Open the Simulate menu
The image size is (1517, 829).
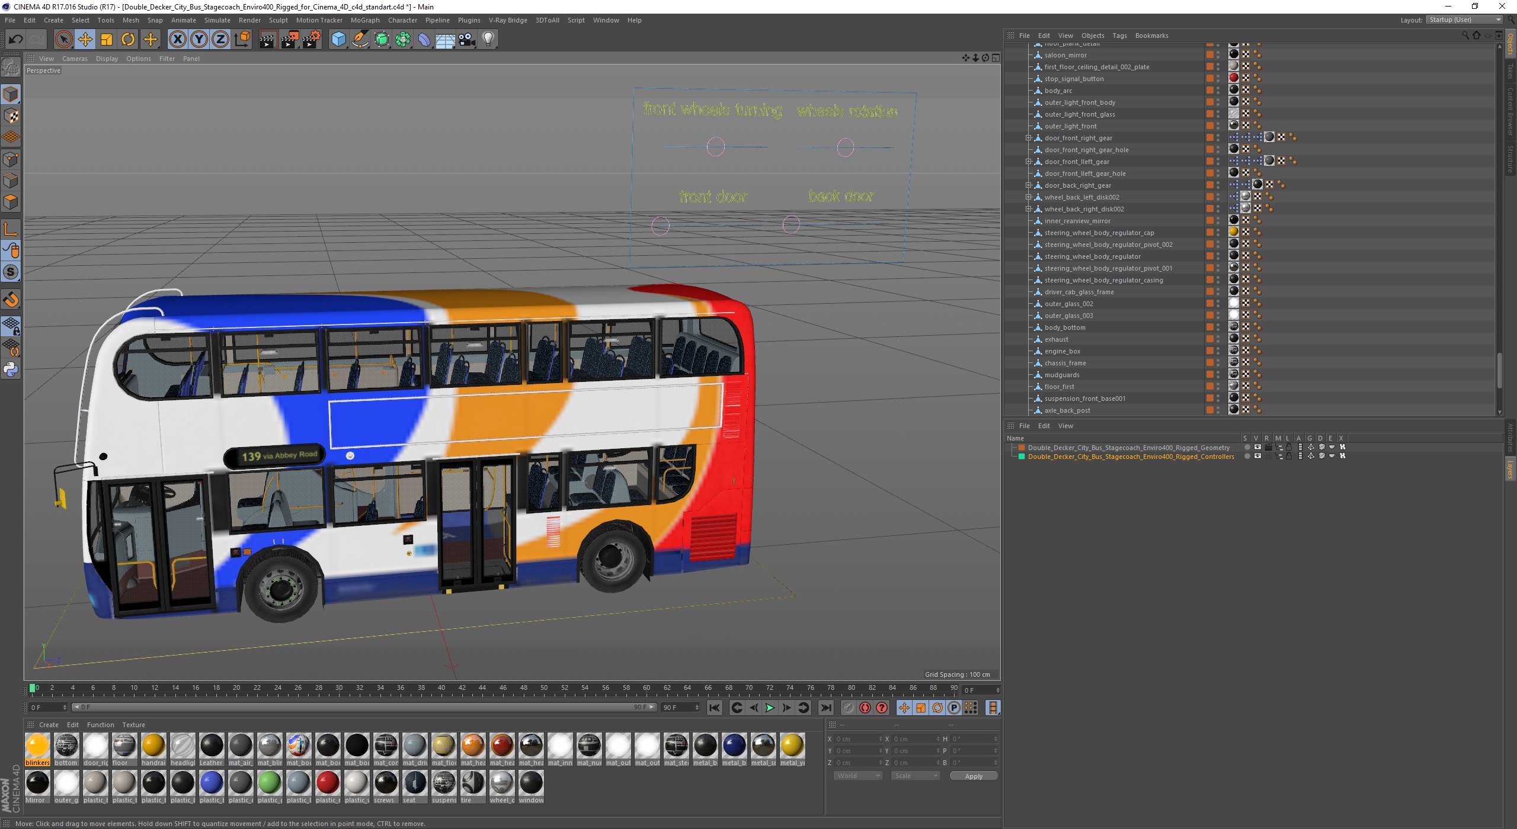[217, 20]
